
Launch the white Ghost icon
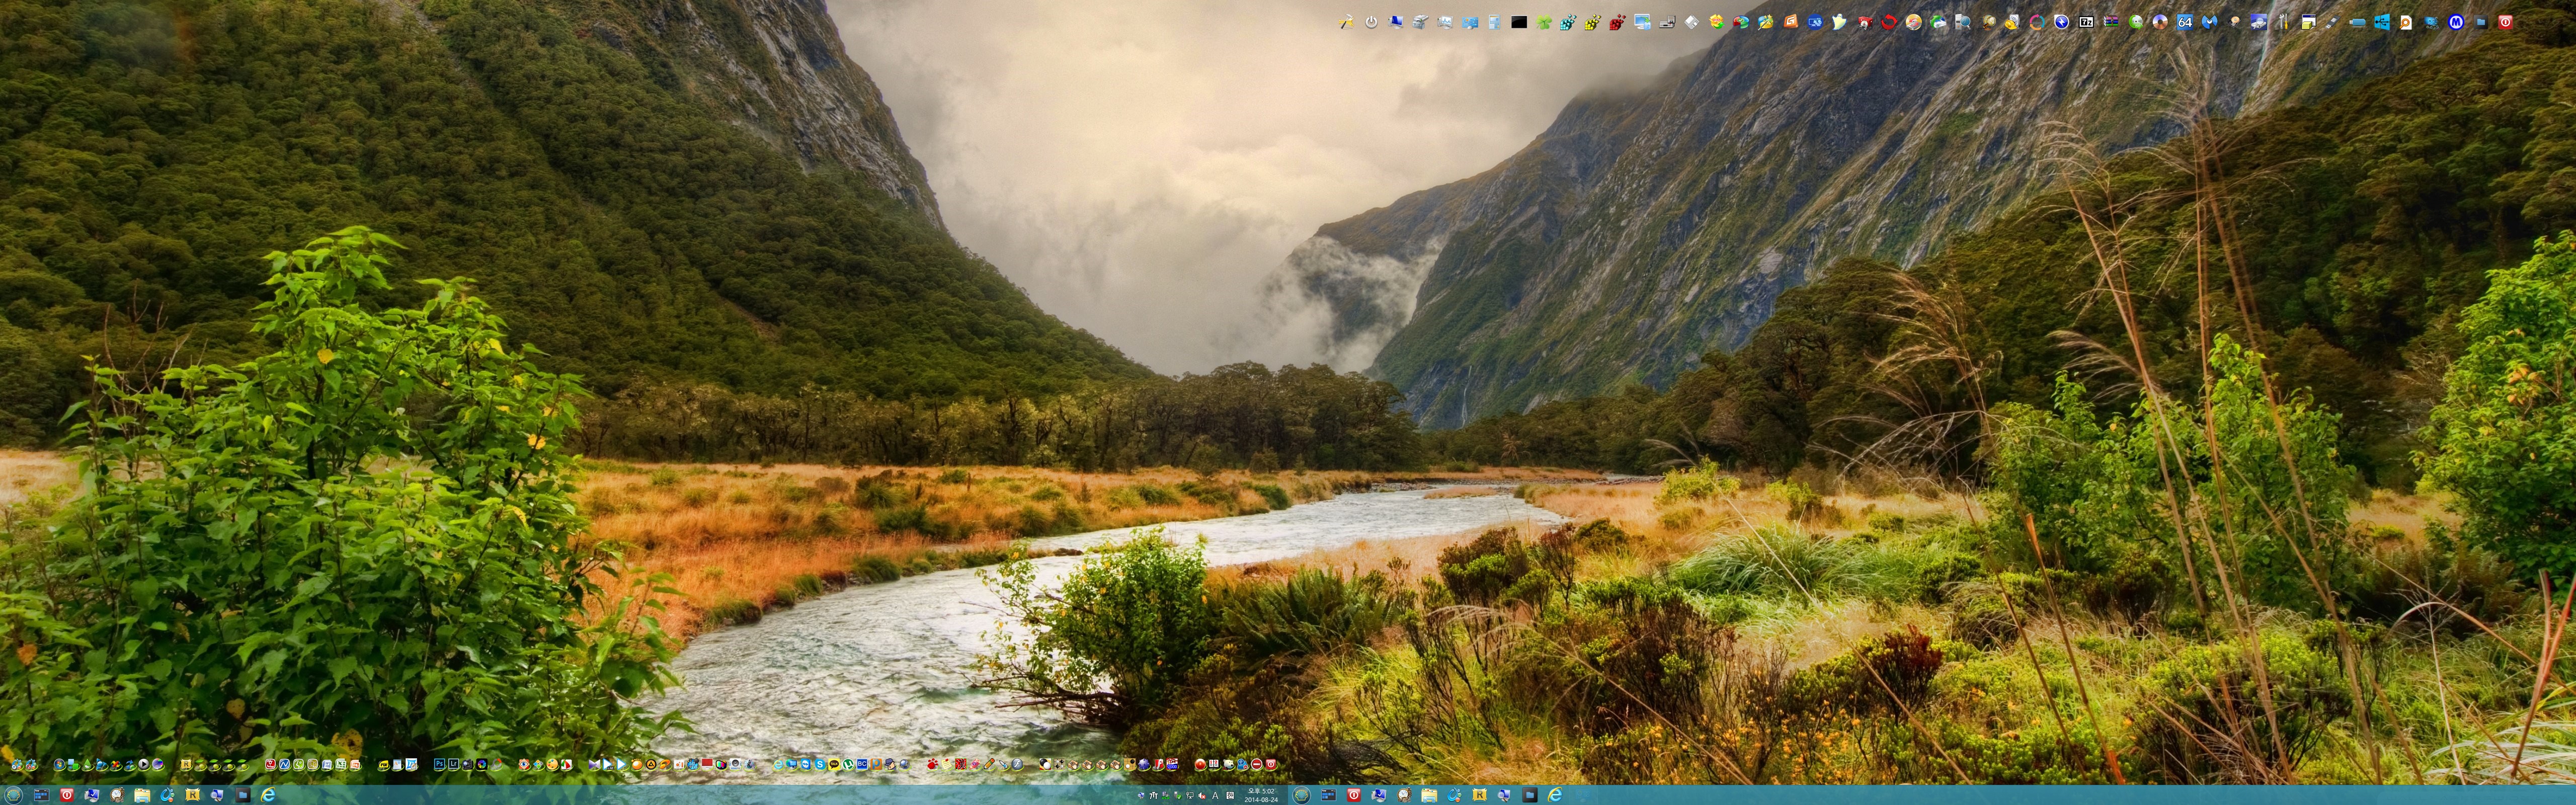pos(1839,22)
